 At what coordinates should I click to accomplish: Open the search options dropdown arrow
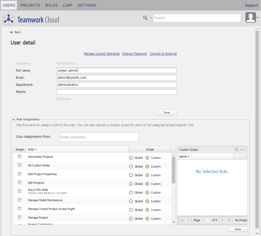[x=151, y=18]
